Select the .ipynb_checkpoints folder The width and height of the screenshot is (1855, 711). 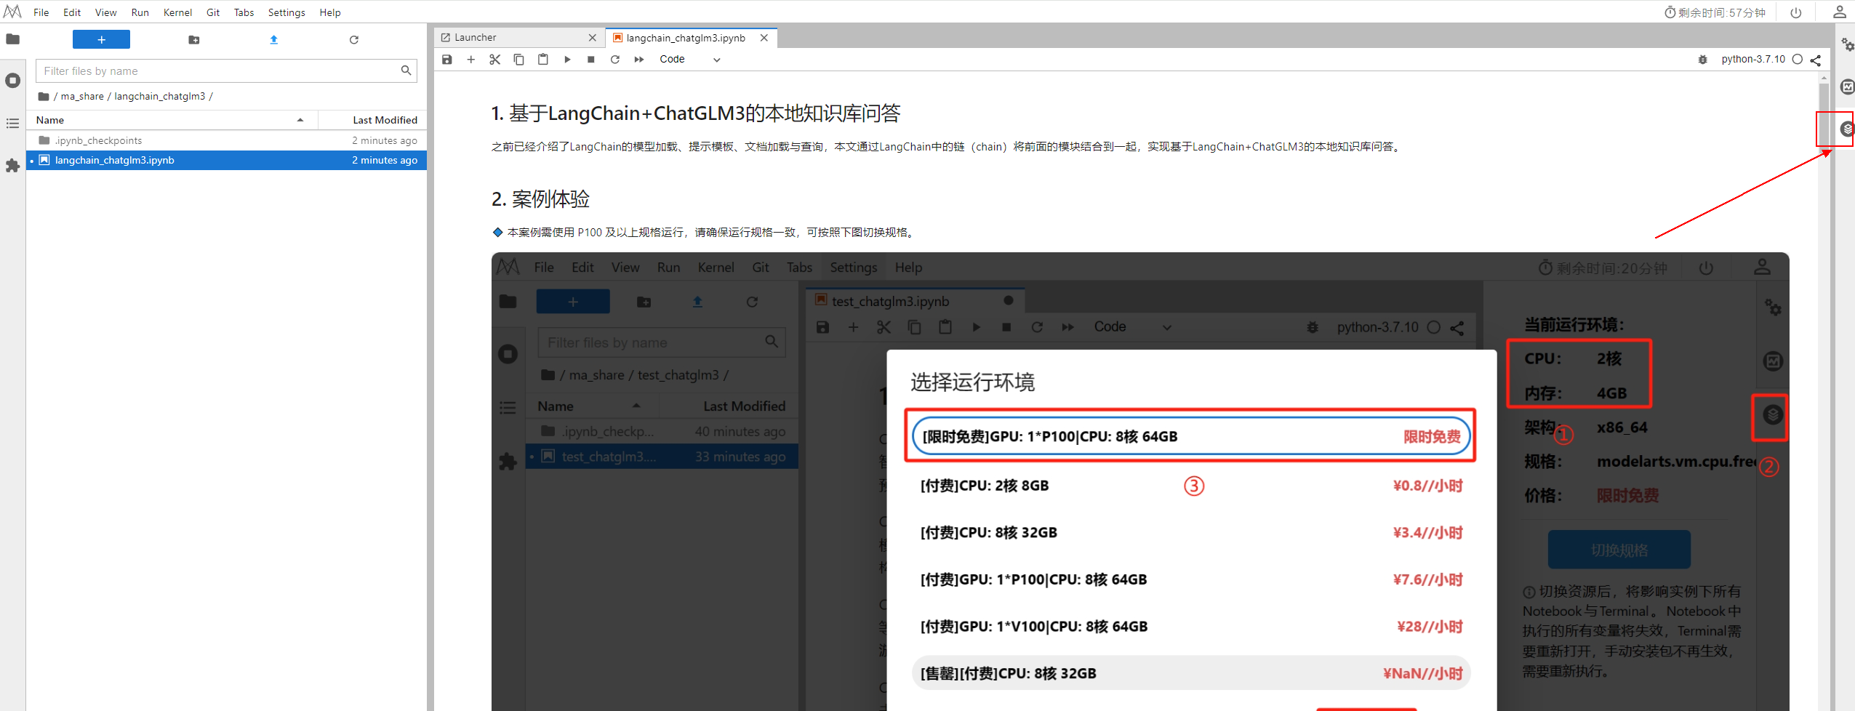click(x=226, y=140)
